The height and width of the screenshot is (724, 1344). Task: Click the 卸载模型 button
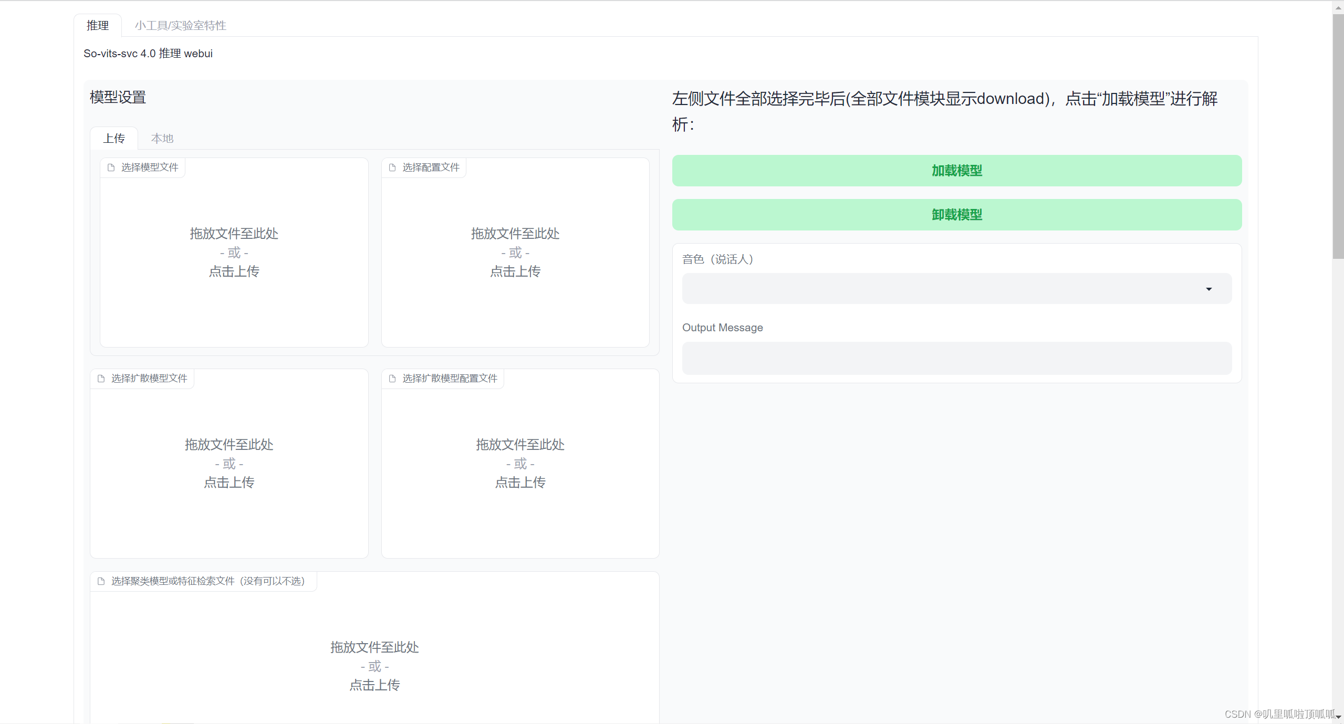pyautogui.click(x=957, y=215)
